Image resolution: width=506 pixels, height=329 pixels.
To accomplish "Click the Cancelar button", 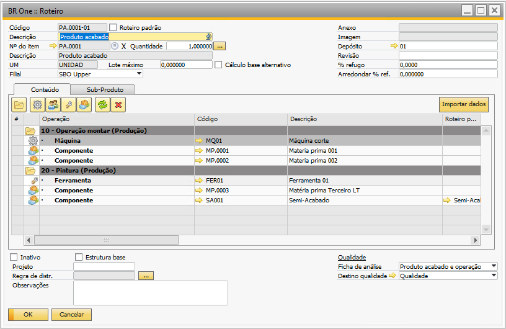I will point(71,315).
